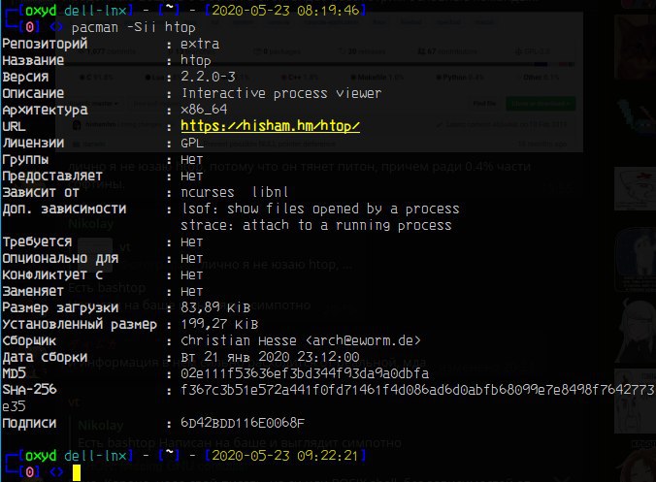Click the yellow terminal cursor block
This screenshot has height=482, width=656.
tap(76, 473)
